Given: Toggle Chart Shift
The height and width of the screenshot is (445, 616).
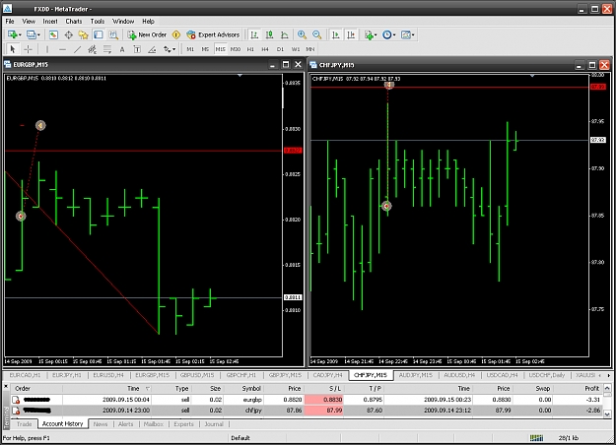Looking at the screenshot, I should coord(351,34).
